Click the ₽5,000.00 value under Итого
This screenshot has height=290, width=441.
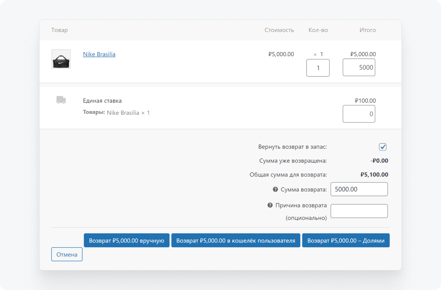point(363,54)
